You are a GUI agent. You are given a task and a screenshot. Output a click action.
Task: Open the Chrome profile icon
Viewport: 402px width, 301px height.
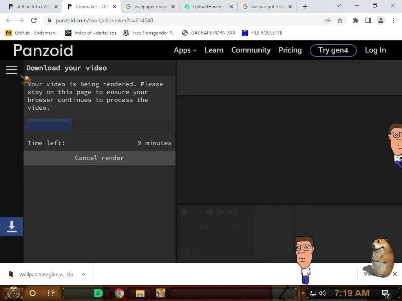click(x=381, y=20)
